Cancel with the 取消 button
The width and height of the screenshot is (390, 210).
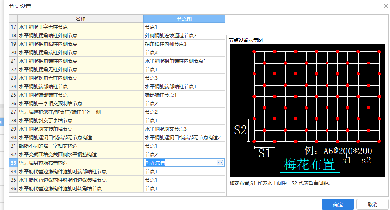[372, 204]
